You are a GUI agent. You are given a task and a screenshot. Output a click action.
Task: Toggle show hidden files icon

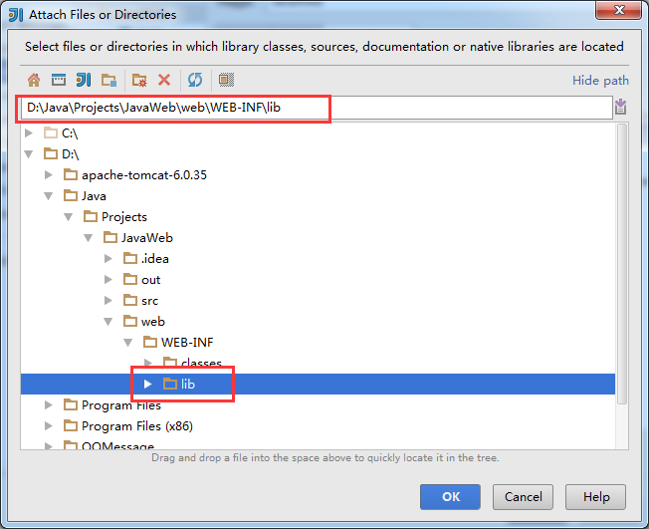pos(226,80)
